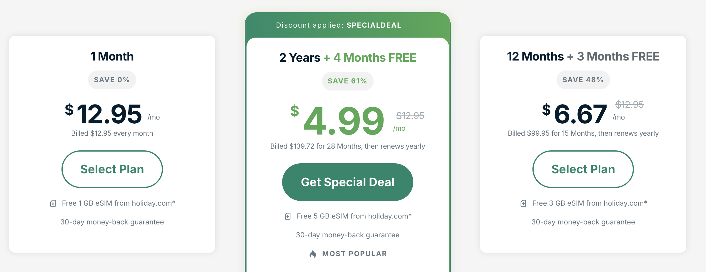The image size is (706, 272).
Task: Click the 12 Months + 3 Months FREE heading
Action: coord(583,56)
